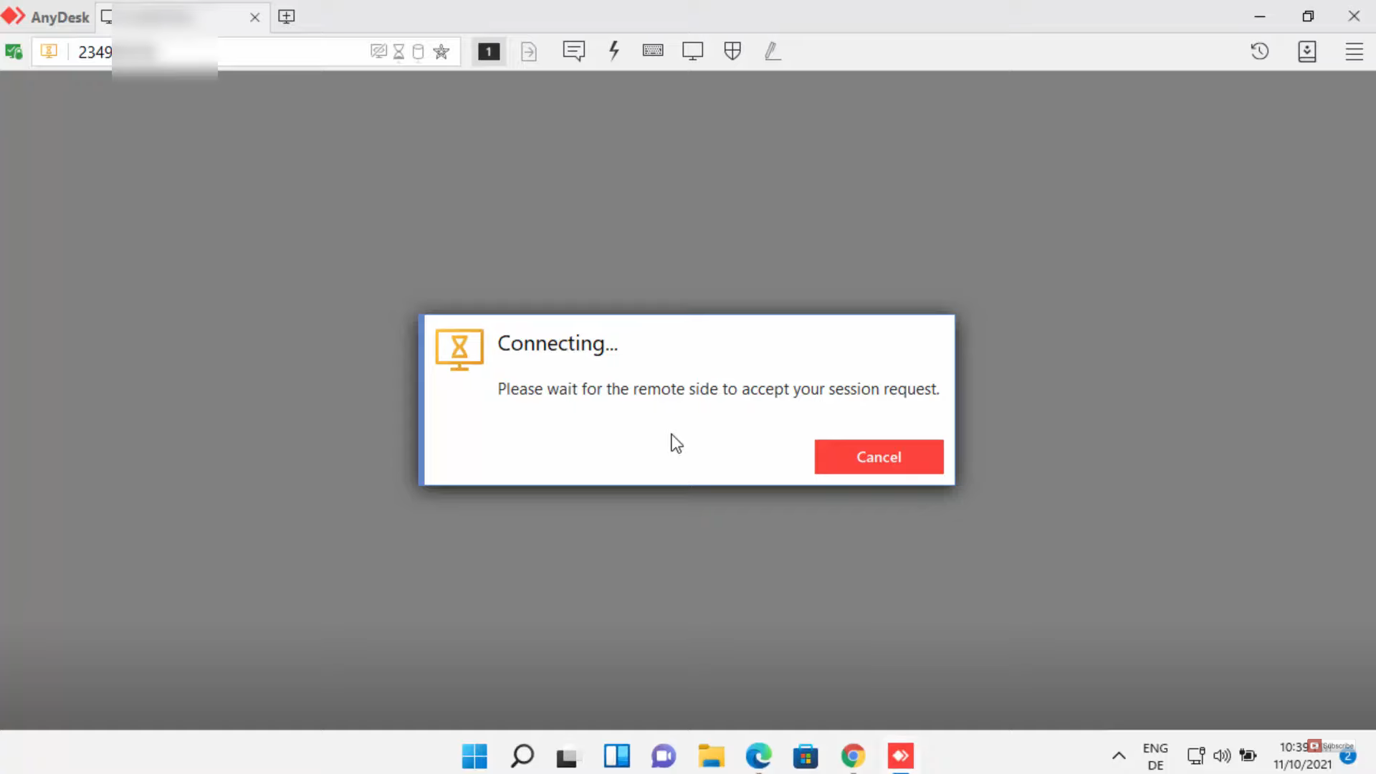Open file transfer icon in toolbar

(529, 52)
